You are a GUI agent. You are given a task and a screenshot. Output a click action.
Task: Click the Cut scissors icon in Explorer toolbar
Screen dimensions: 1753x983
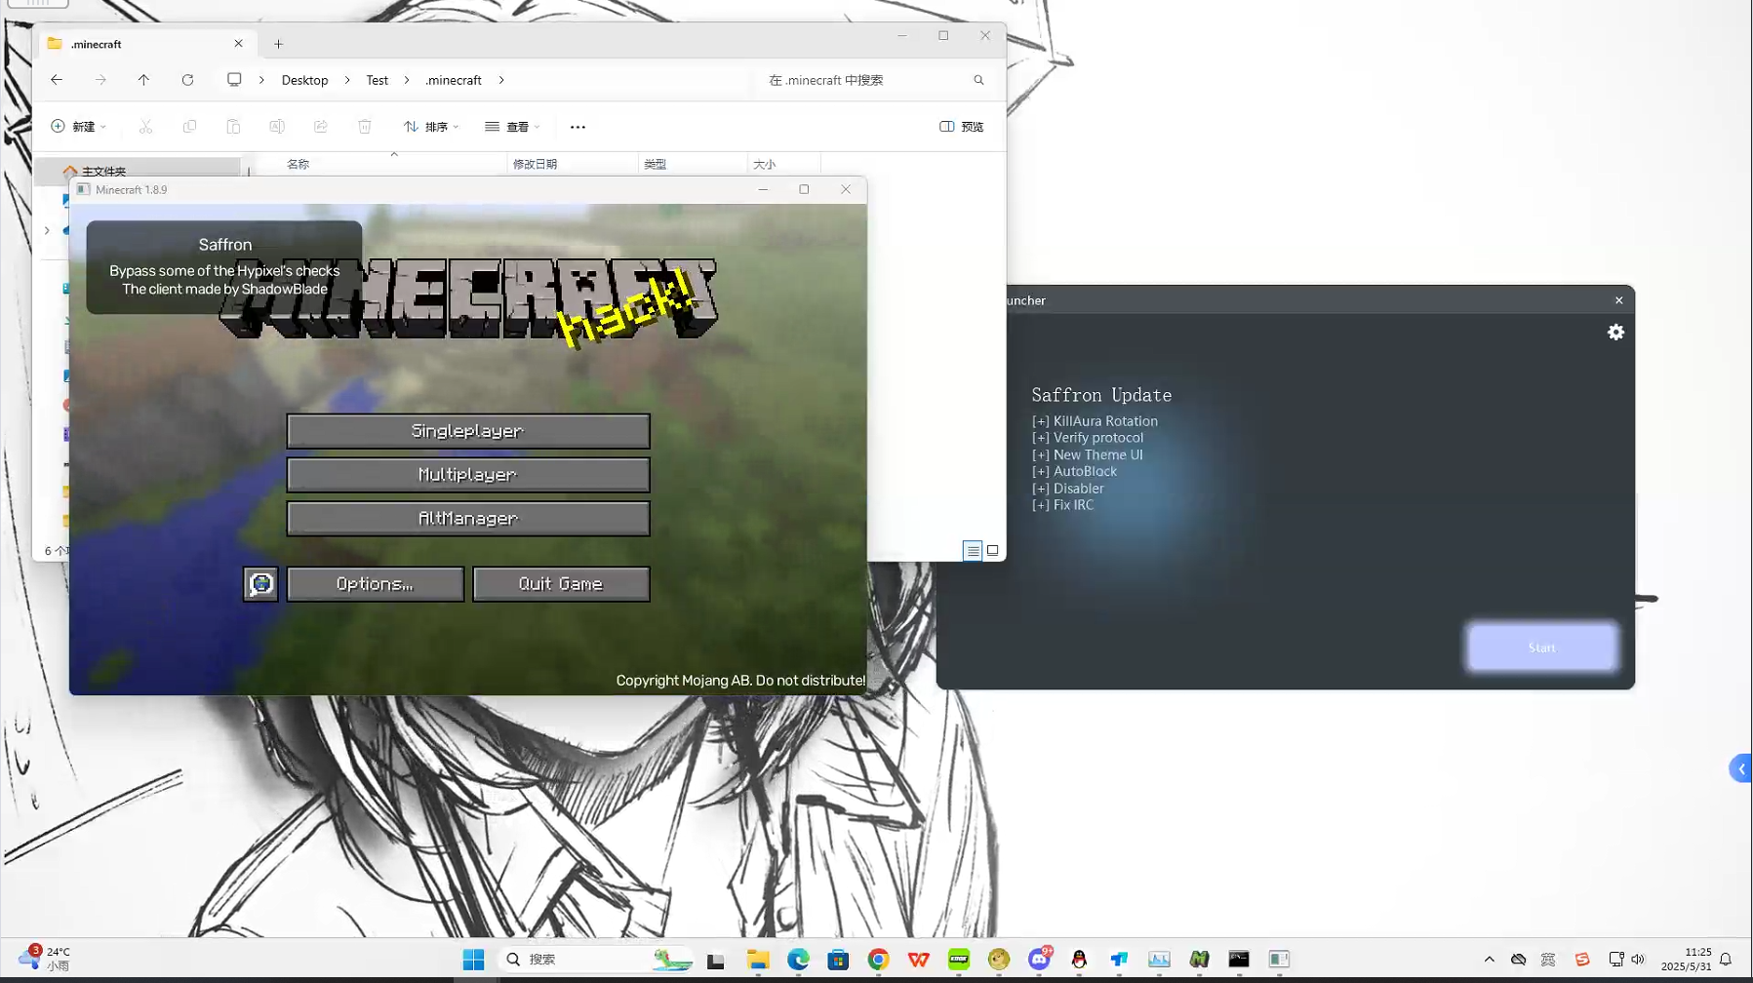click(x=145, y=127)
